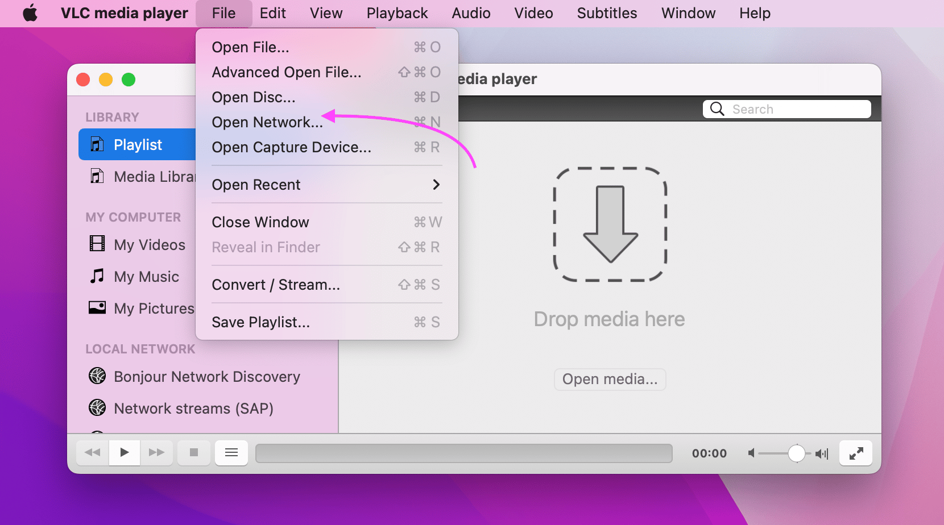Click the search magnifier icon

[x=717, y=109]
